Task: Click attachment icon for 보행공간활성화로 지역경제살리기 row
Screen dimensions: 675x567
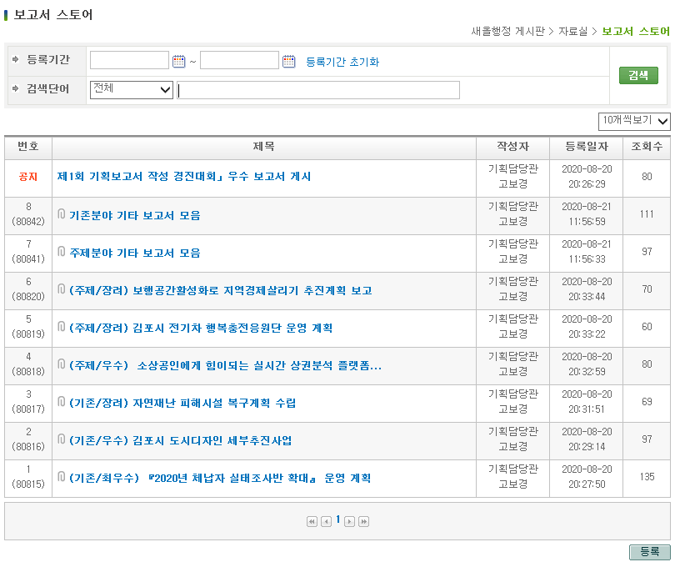Action: [x=61, y=289]
